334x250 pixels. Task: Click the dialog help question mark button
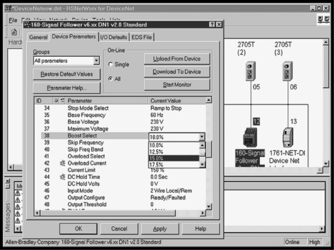click(212, 25)
